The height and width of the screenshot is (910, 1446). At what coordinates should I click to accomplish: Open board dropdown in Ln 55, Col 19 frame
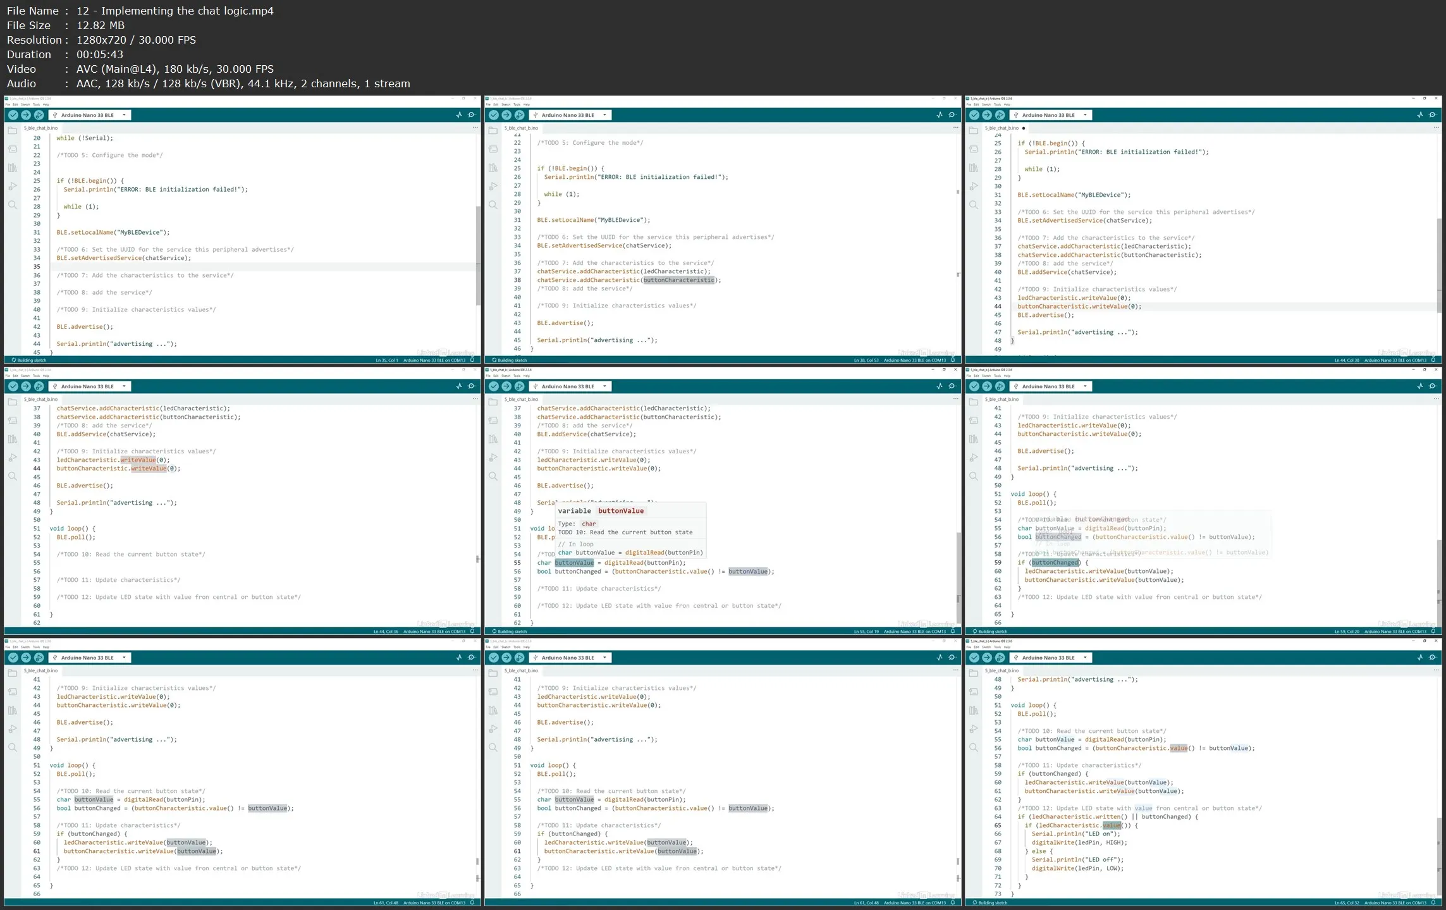pyautogui.click(x=570, y=386)
